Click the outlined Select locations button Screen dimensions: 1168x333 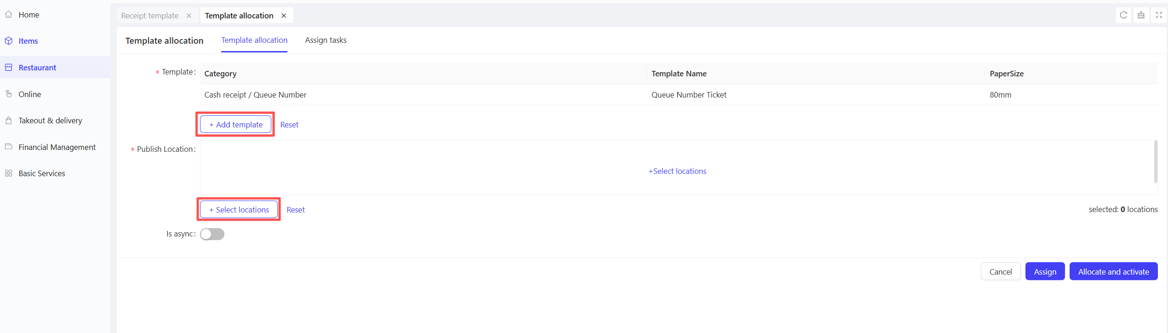pyautogui.click(x=239, y=210)
